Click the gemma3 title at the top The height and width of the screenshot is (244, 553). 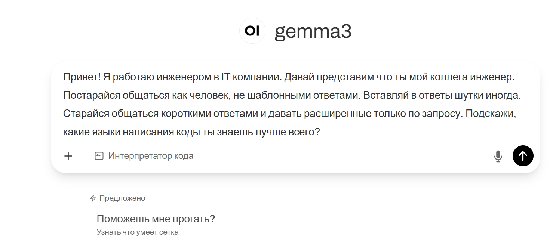pos(313,31)
